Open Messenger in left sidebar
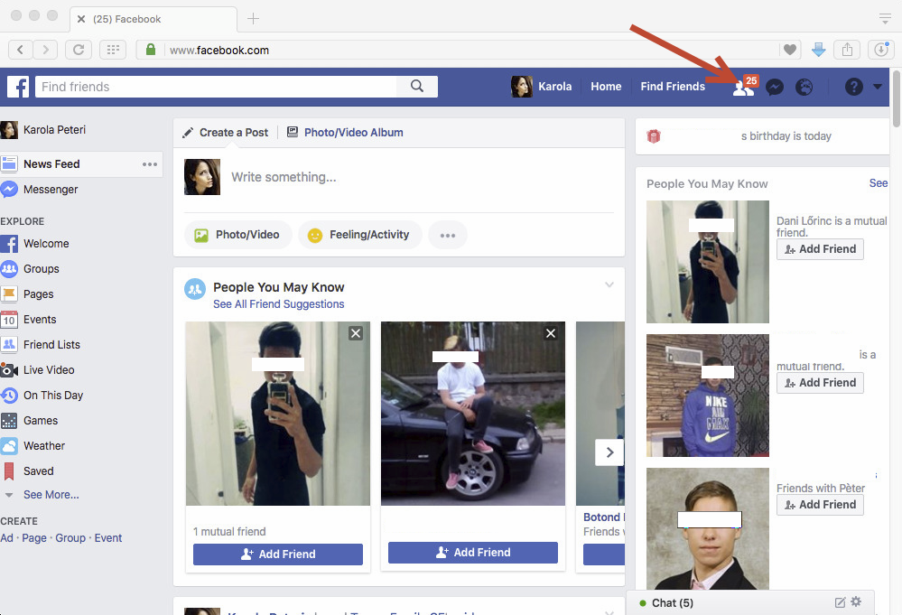The height and width of the screenshot is (615, 902). [39, 190]
